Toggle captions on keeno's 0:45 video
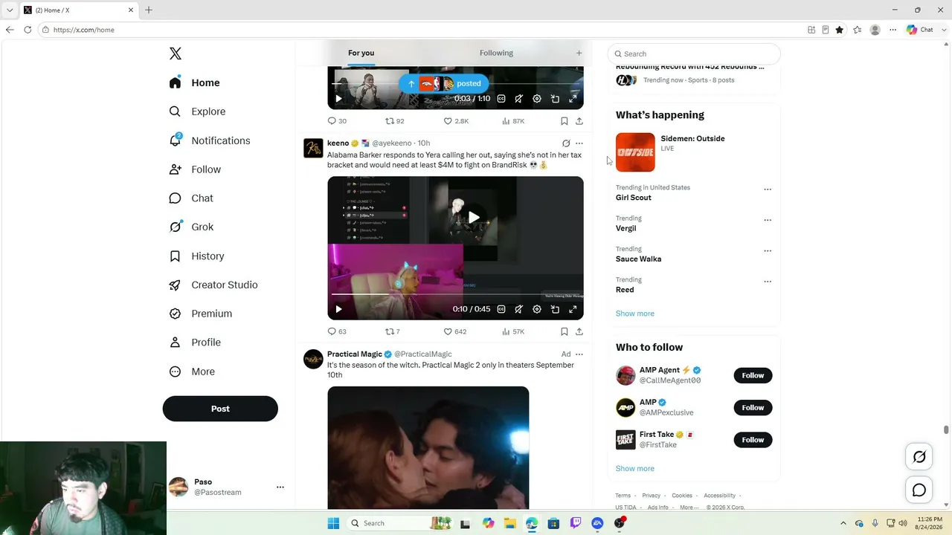This screenshot has height=535, width=952. coord(501,309)
